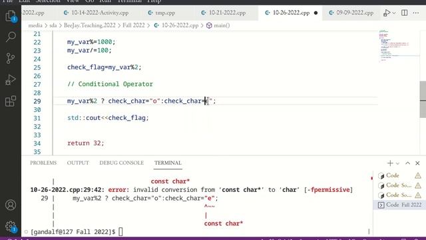The width and height of the screenshot is (426, 240).
Task: Open the Source Control view
Action: click(11, 58)
